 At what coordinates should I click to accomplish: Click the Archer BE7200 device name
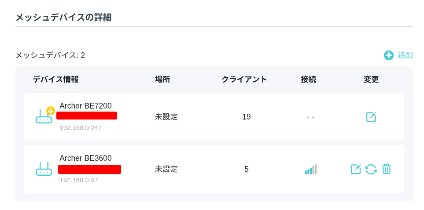tap(85, 106)
